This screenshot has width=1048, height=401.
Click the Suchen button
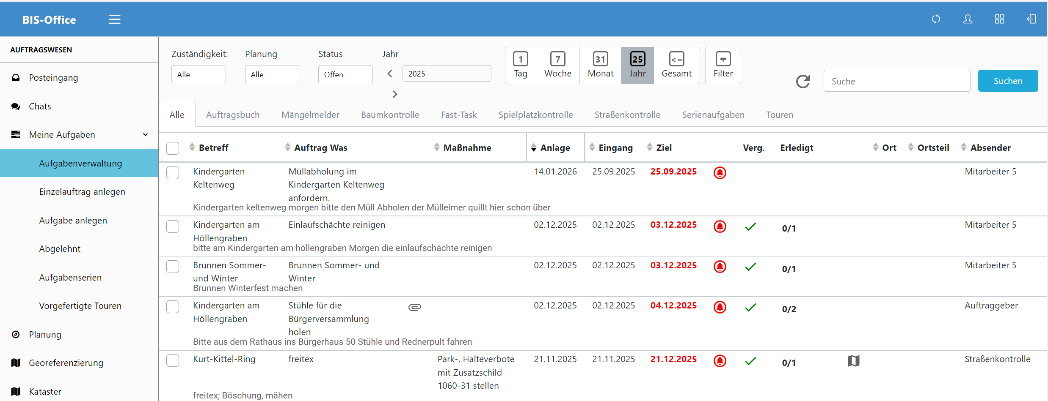1008,81
